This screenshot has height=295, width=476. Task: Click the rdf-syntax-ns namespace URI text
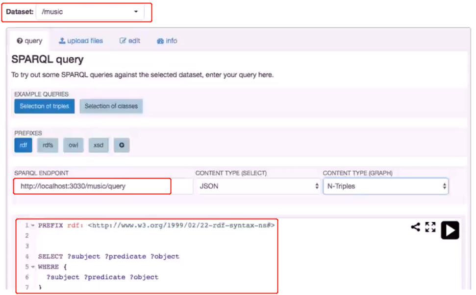tap(181, 226)
